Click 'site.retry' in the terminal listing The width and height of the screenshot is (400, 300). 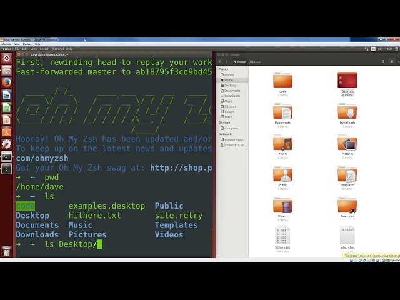point(179,216)
